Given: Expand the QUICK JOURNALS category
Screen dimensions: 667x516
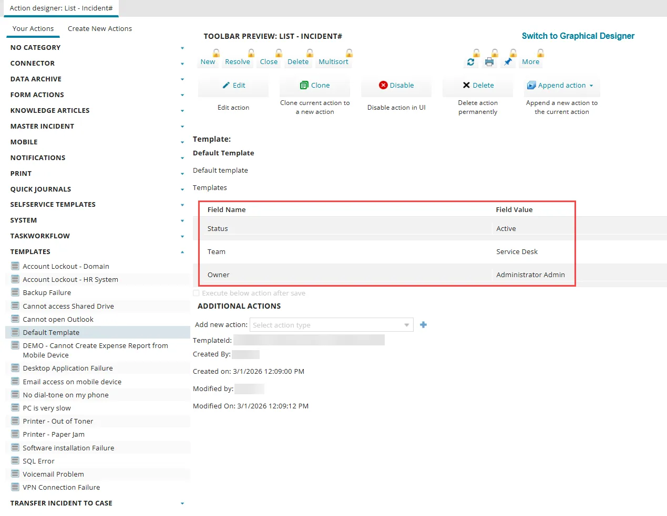Looking at the screenshot, I should click(x=182, y=189).
